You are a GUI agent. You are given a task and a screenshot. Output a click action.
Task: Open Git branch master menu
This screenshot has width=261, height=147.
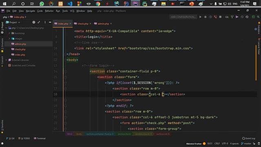246,143
